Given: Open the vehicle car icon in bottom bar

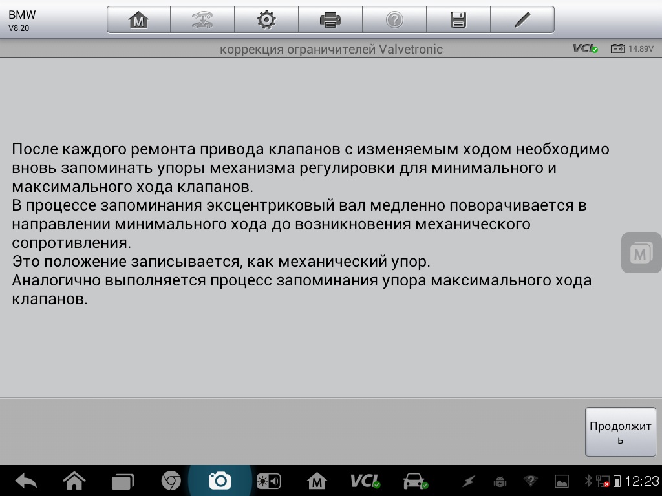Looking at the screenshot, I should pos(414,481).
